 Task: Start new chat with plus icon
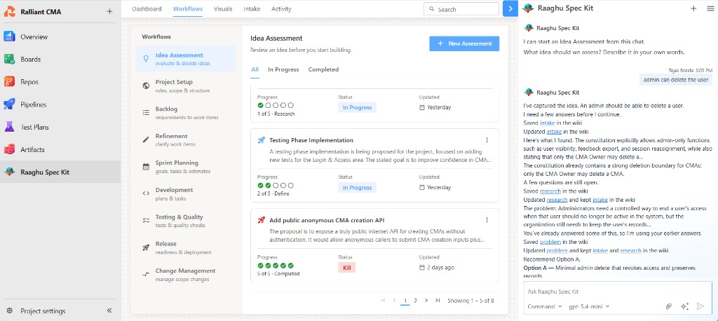point(693,8)
